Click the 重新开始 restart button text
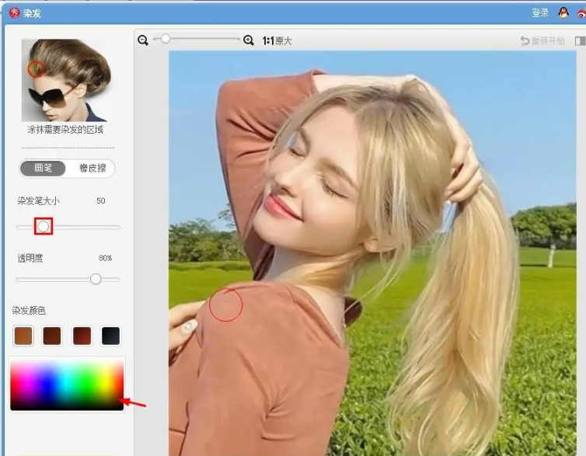The height and width of the screenshot is (456, 586). 549,40
